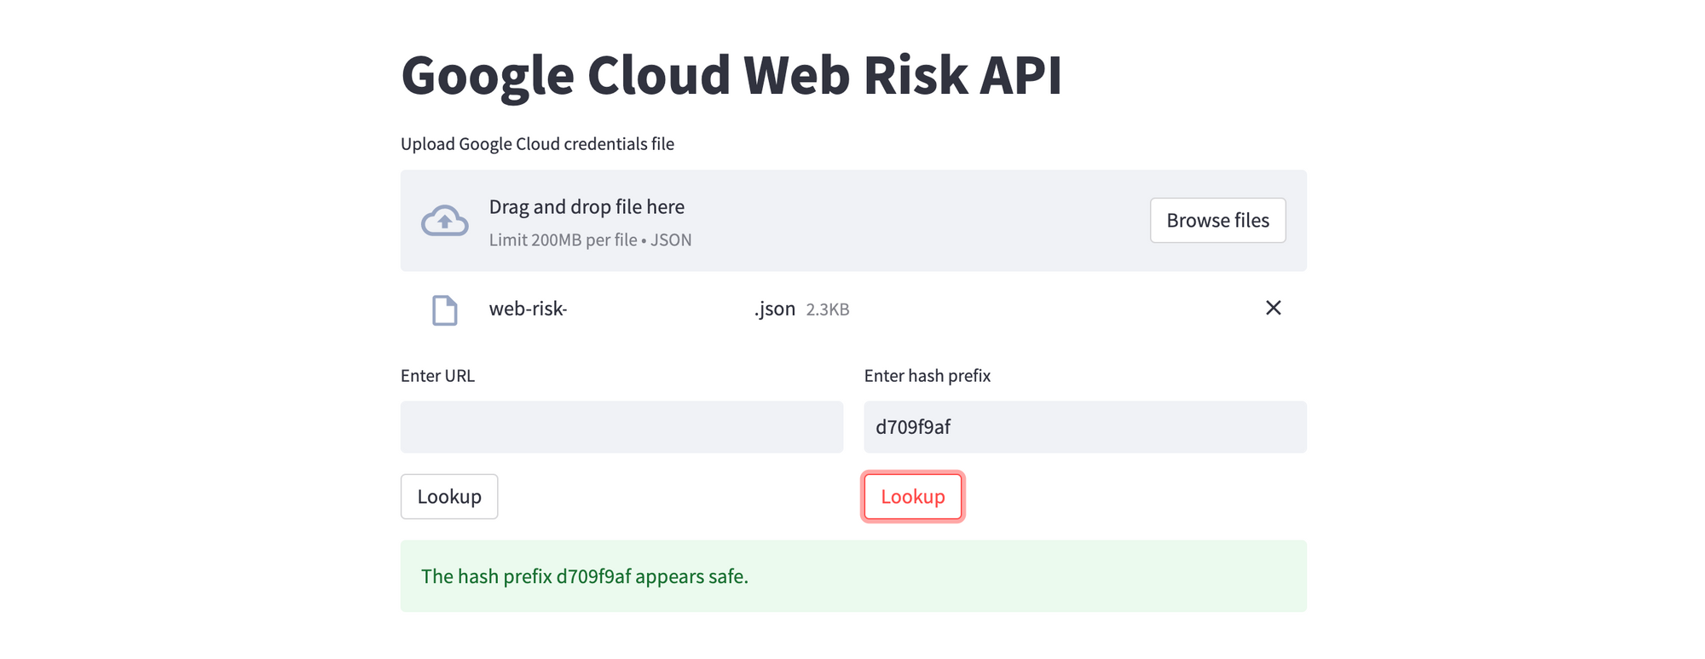This screenshot has height=659, width=1705.
Task: Click the drag and drop file area
Action: point(853,221)
